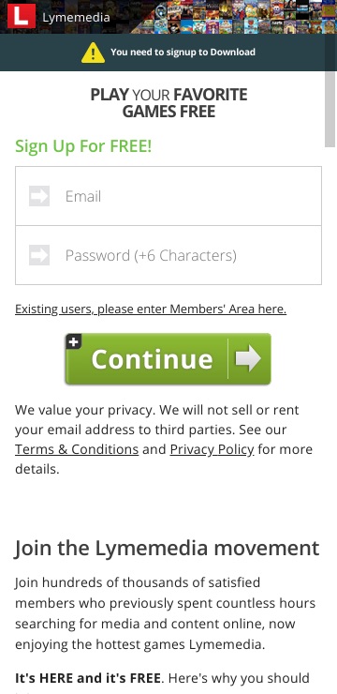Click the Sign Up For FREE heading
337x694 pixels.
pos(83,145)
